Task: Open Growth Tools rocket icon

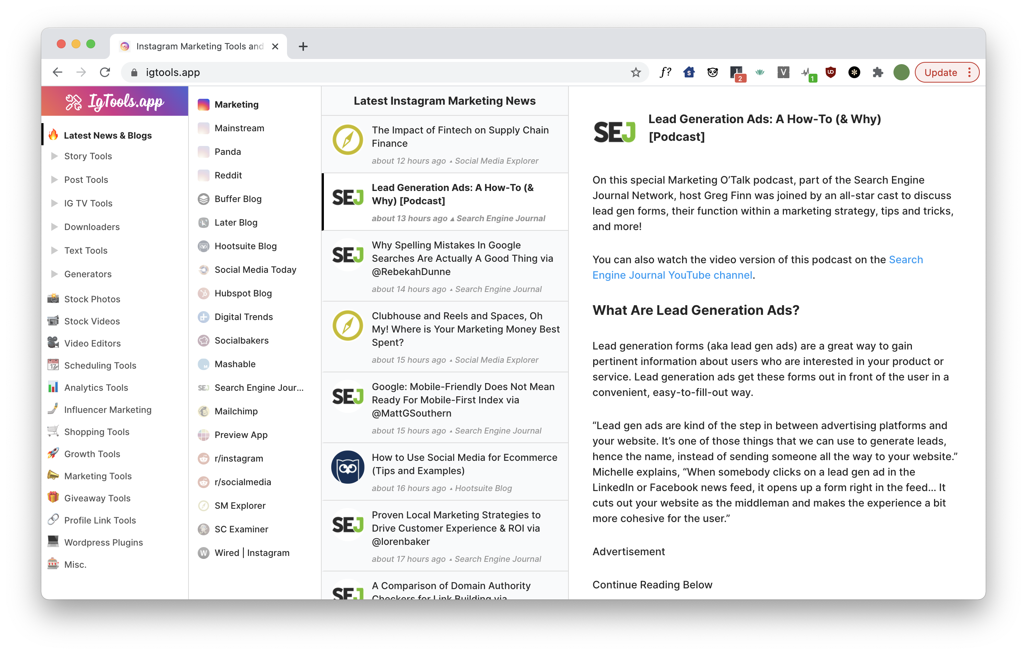Action: tap(53, 453)
